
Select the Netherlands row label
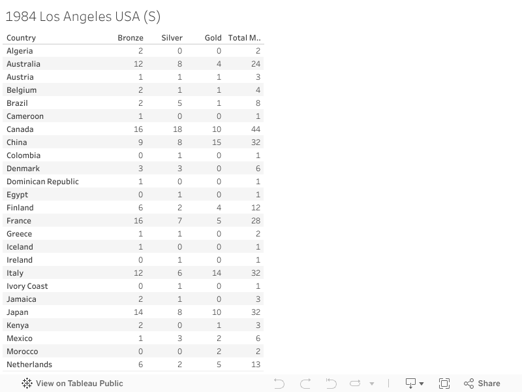tap(29, 365)
